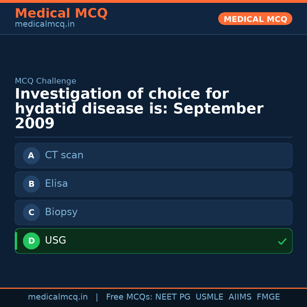Image resolution: width=307 pixels, height=307 pixels.
Task: Expand the MCQ Challenge section label
Action: [45, 81]
